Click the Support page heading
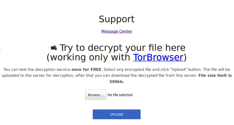Screen dimensions: 234x125 [x=117, y=19]
